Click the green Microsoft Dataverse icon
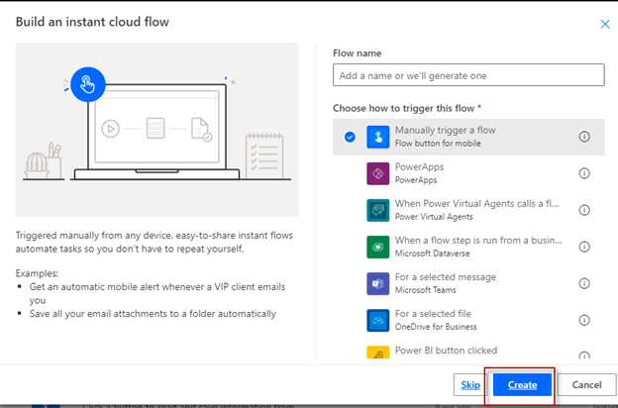618x408 pixels. tap(377, 247)
